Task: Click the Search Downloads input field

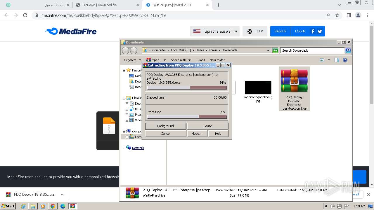Action: (312, 50)
